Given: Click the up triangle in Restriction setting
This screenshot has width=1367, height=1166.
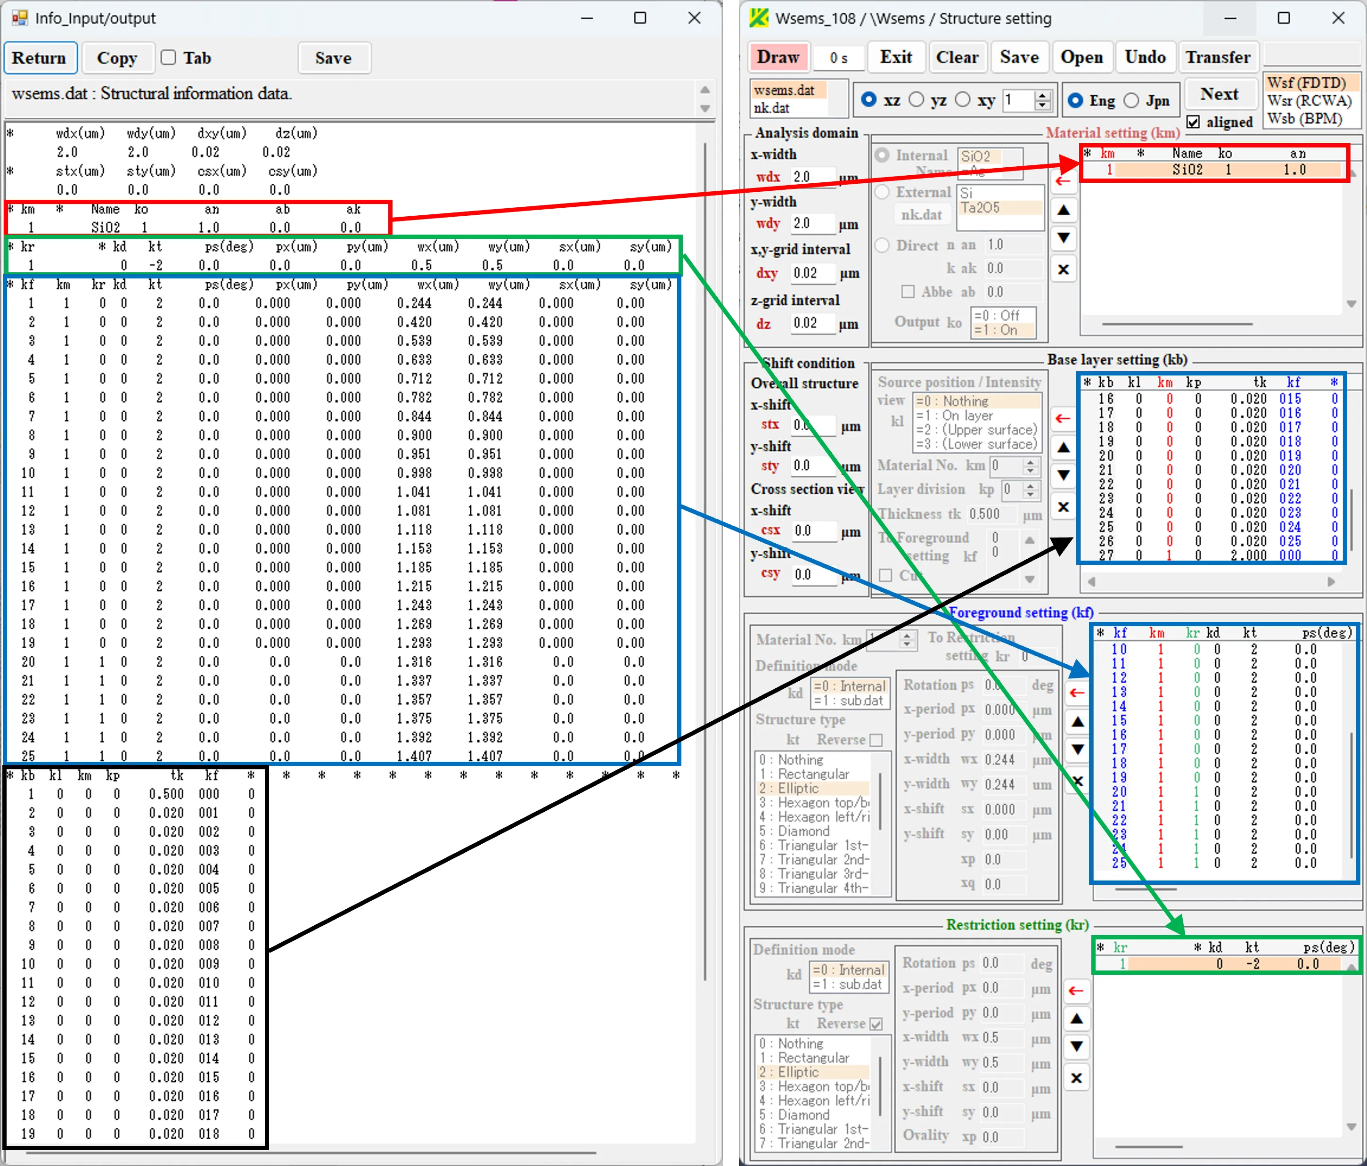Looking at the screenshot, I should 1076,1019.
